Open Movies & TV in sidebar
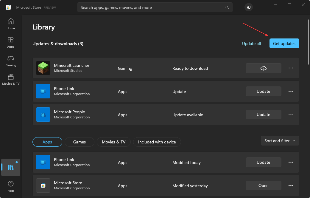The height and width of the screenshot is (198, 310). click(x=11, y=79)
